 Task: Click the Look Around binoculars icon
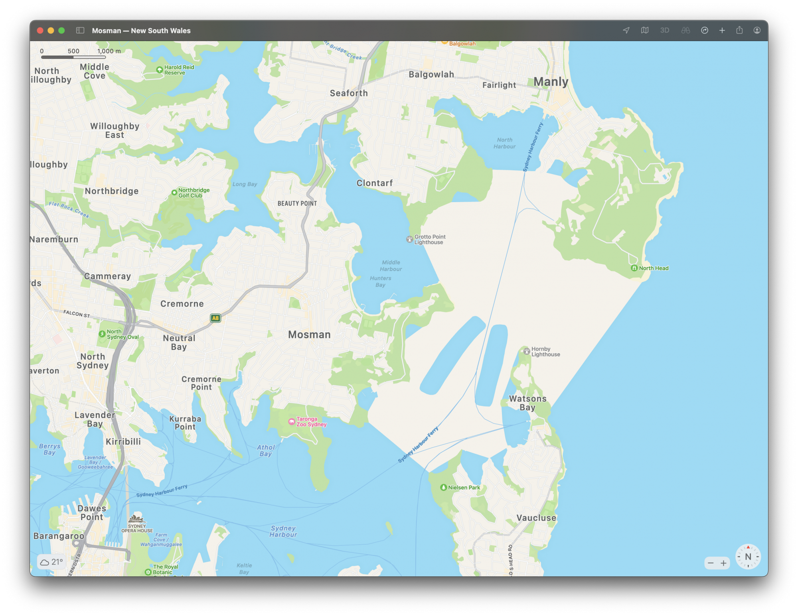coord(685,30)
